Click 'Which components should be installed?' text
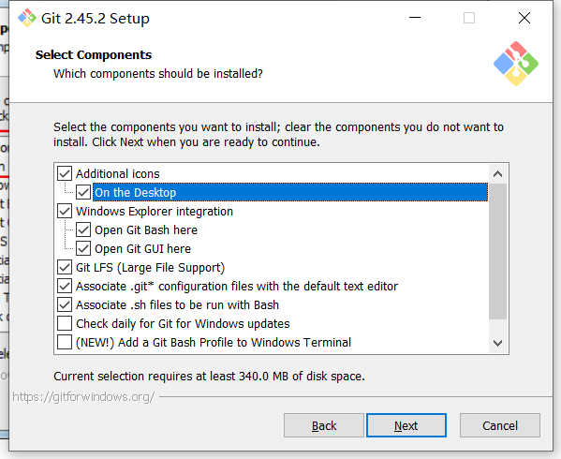The image size is (561, 459). tap(158, 74)
